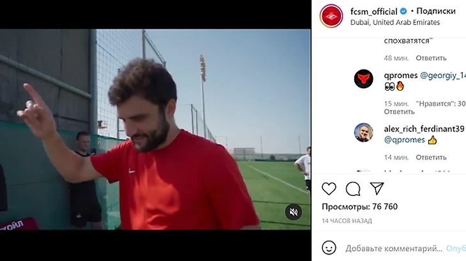Click the Добавьте комментарий input field
The image size is (466, 261).
394,248
